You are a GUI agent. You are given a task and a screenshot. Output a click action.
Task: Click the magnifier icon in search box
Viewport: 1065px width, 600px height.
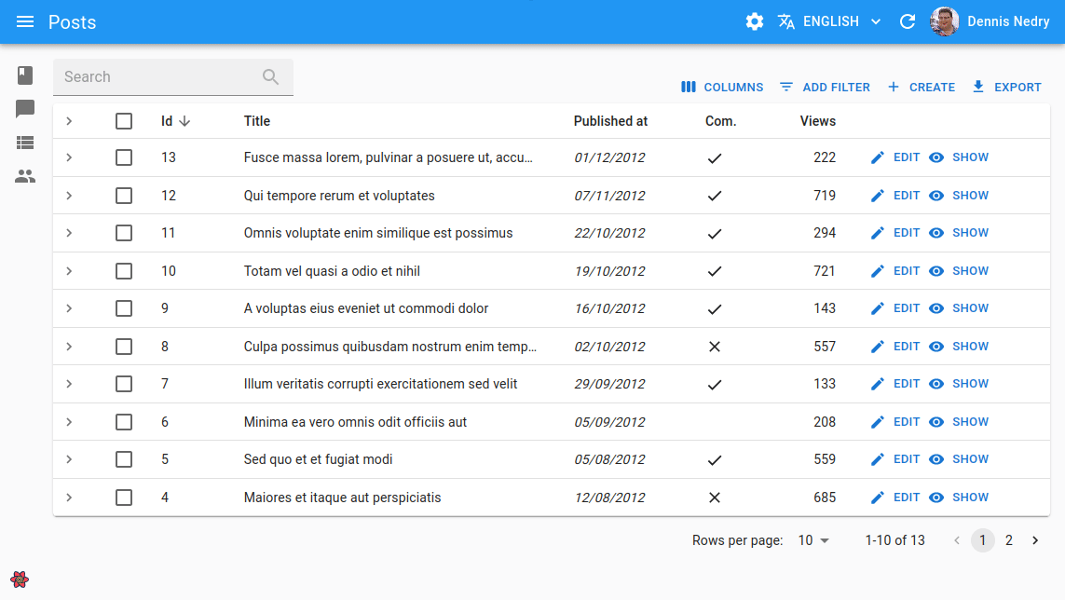coord(270,76)
